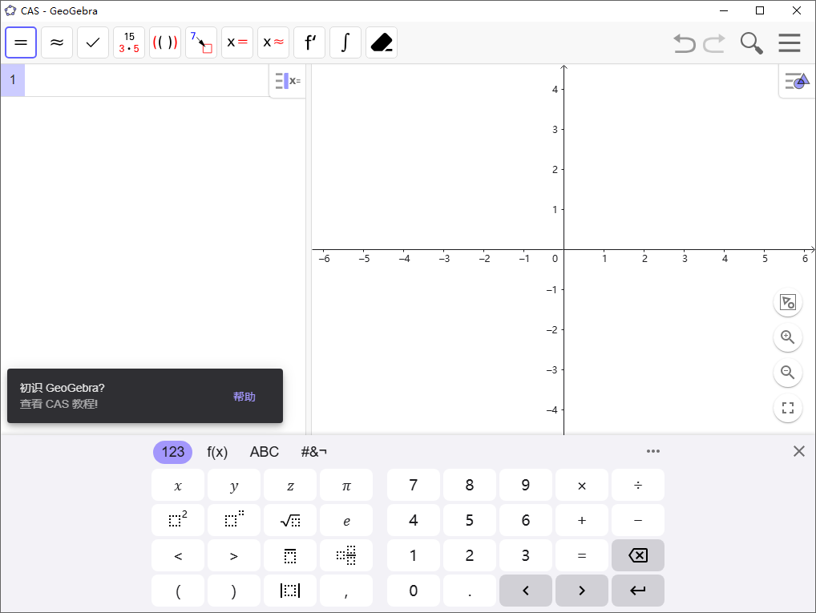Toggle the CAS style bar
Image resolution: width=816 pixels, height=613 pixels.
coord(287,81)
